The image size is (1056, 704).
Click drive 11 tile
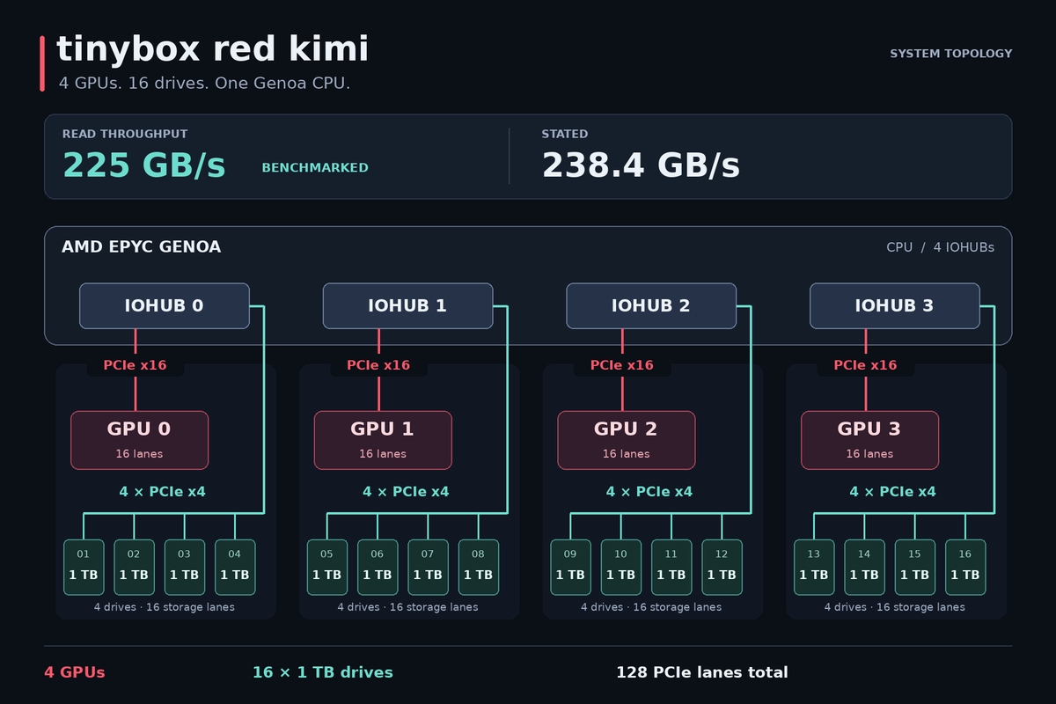[671, 567]
